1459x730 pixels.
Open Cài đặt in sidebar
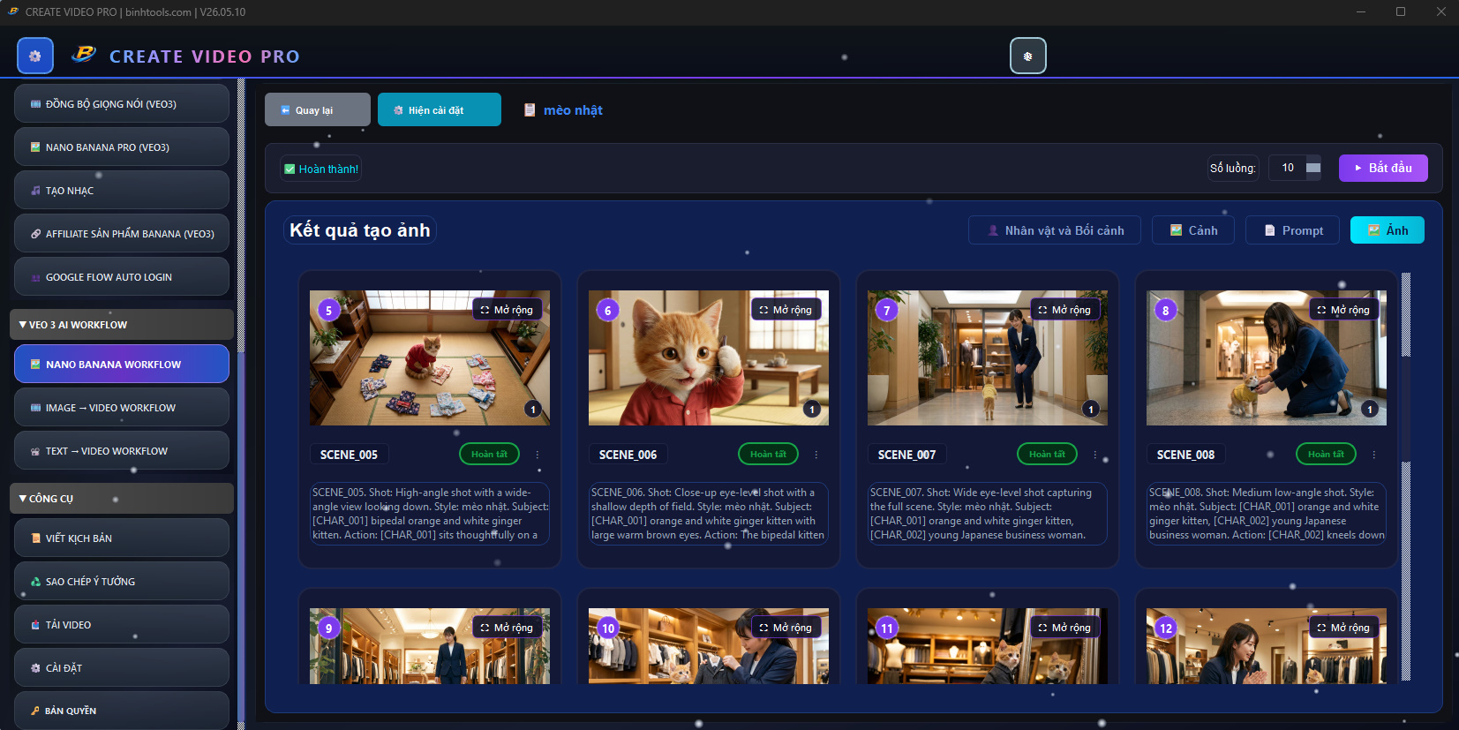(122, 668)
